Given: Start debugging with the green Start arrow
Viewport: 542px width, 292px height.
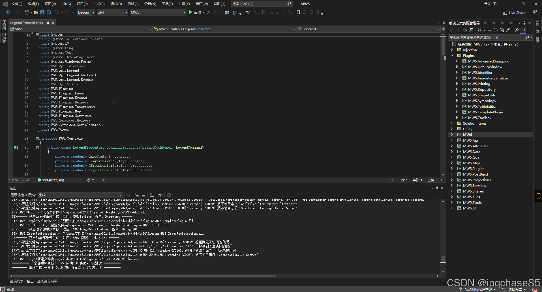Looking at the screenshot, I should tap(190, 12).
